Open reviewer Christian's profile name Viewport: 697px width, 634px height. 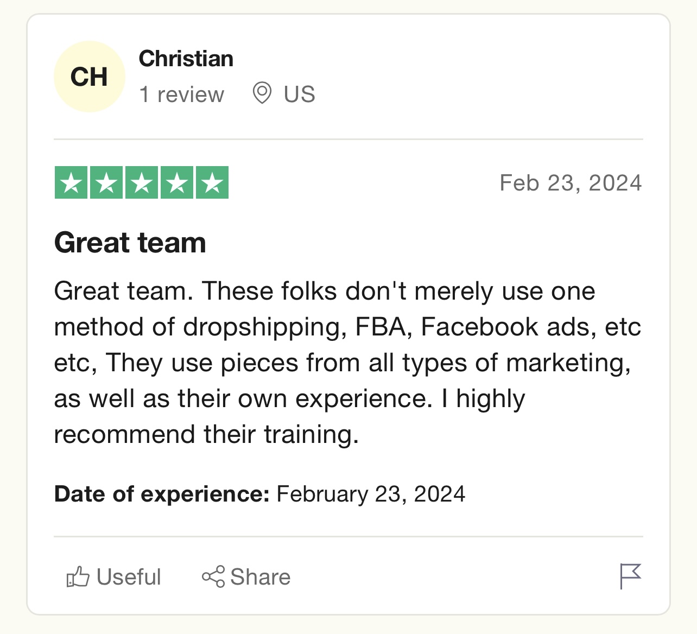186,59
